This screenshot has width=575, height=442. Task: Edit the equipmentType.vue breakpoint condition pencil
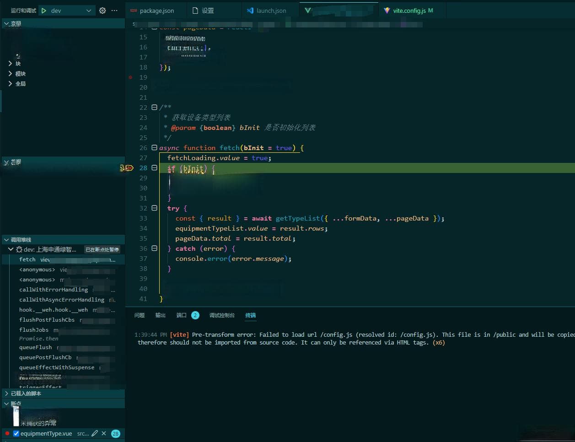(95, 433)
